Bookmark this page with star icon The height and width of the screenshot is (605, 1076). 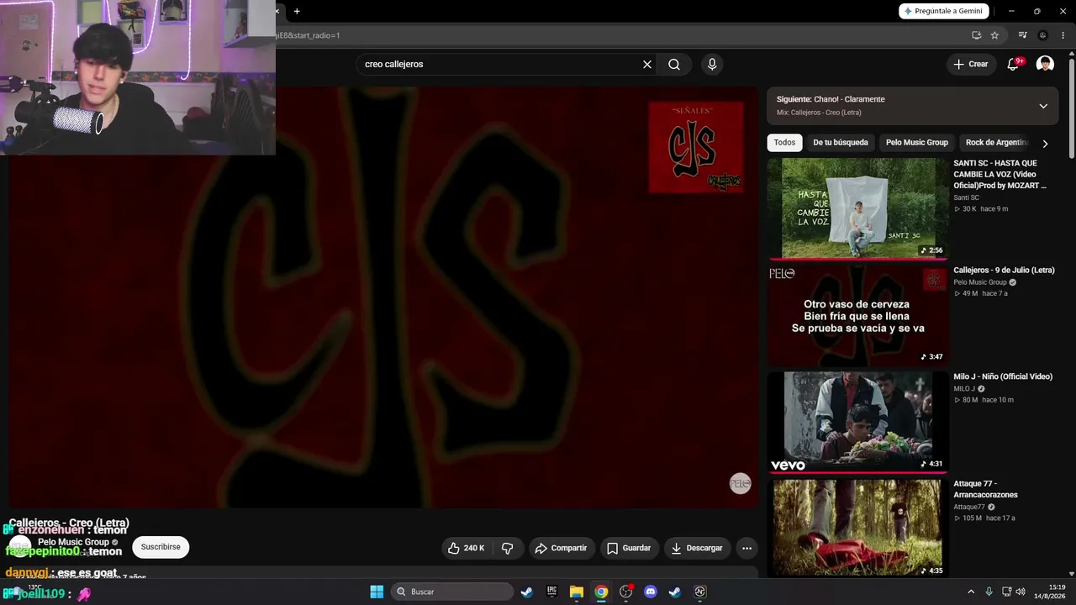click(x=994, y=35)
